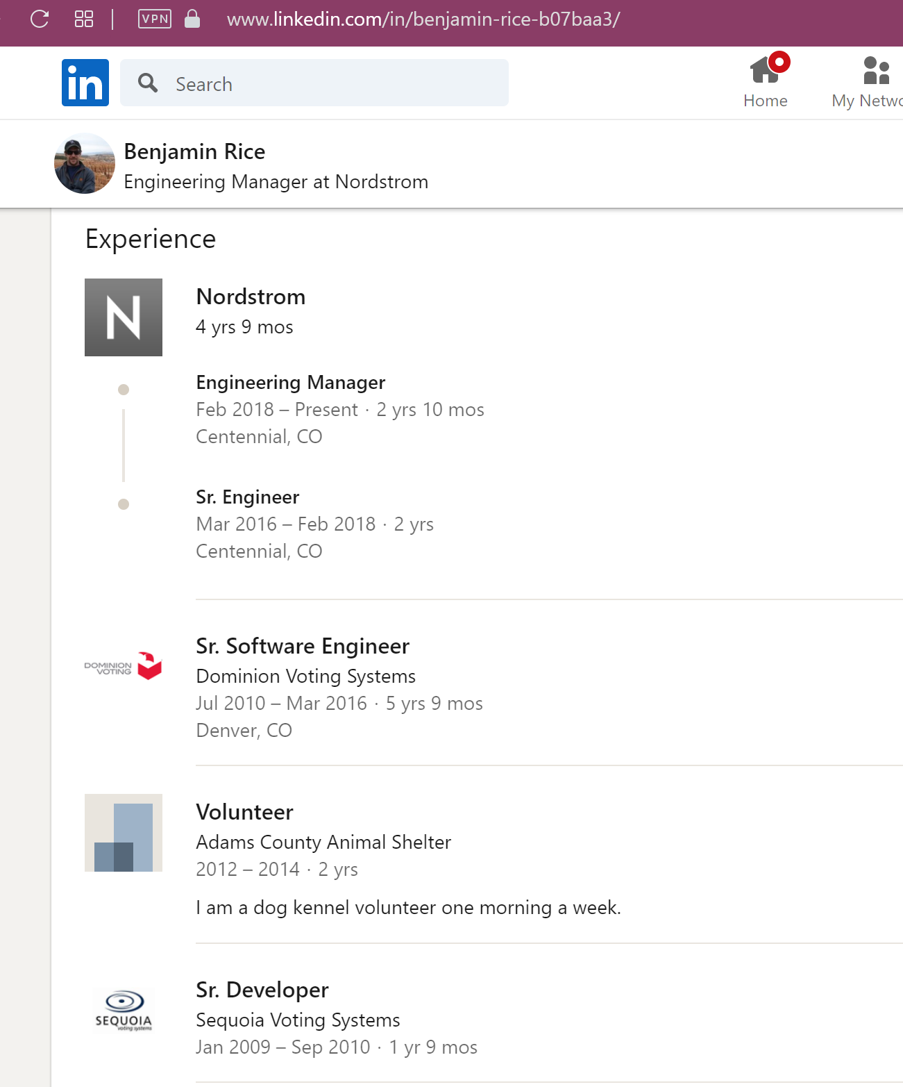Screen dimensions: 903x1087
Task: Focus the LinkedIn Search field
Action: click(x=314, y=83)
